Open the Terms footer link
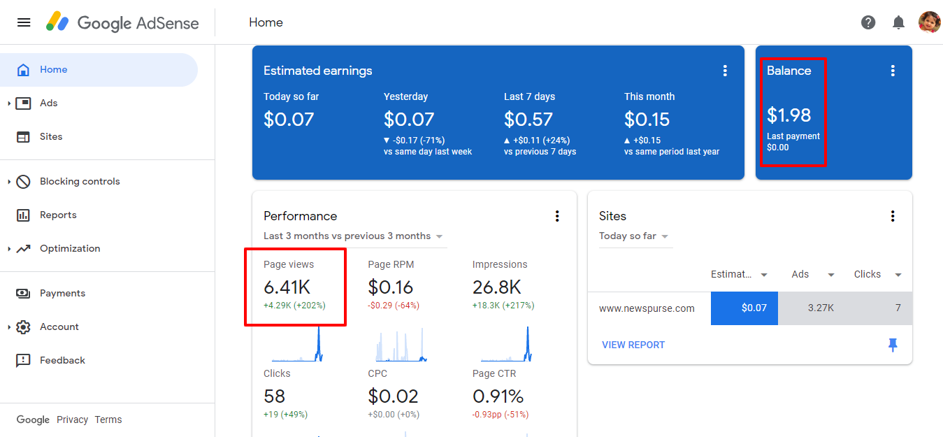 108,420
